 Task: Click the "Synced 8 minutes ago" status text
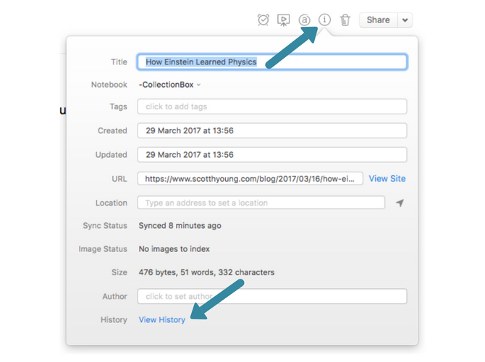click(x=180, y=226)
